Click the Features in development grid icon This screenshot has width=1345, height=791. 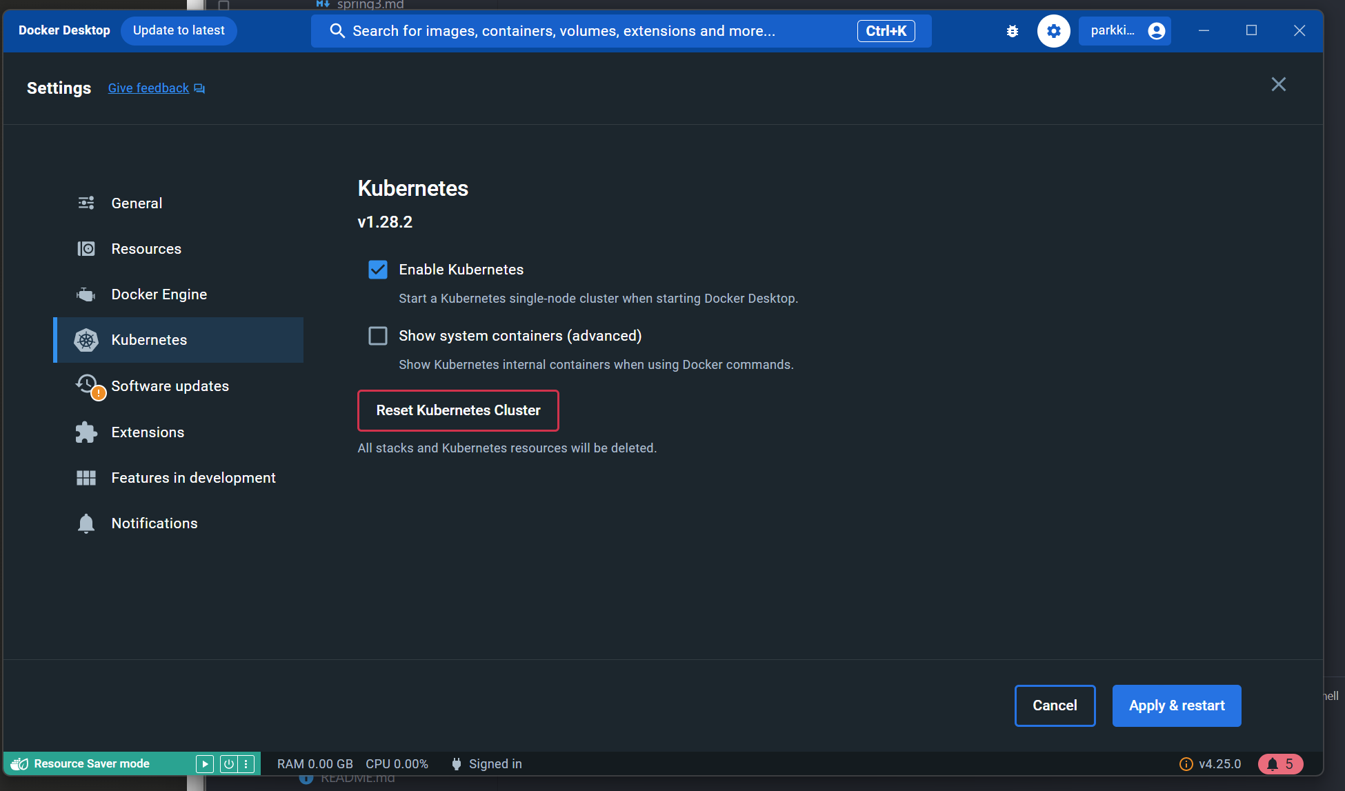point(86,478)
